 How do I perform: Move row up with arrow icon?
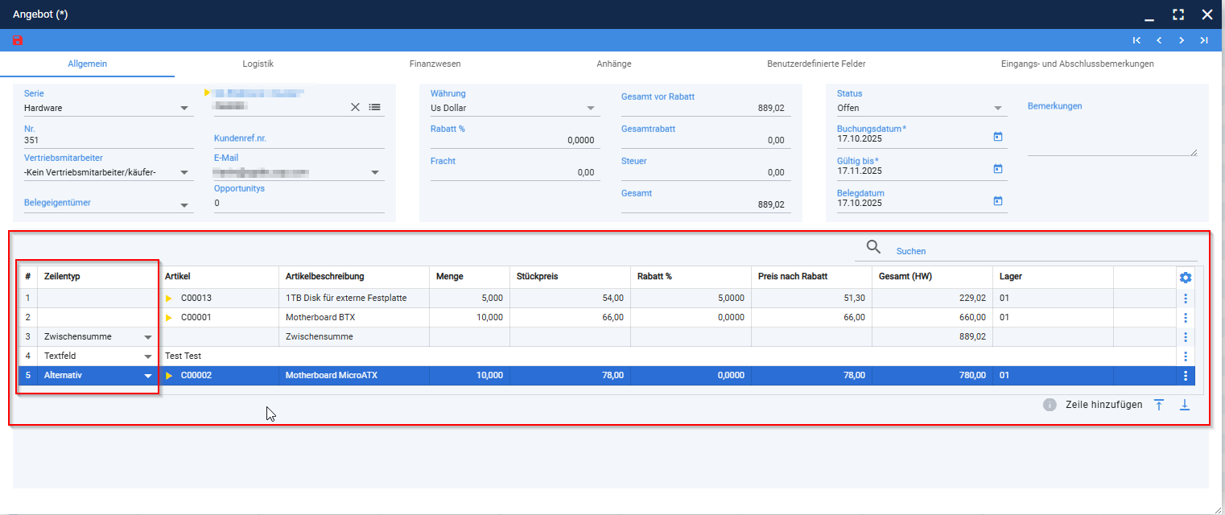1159,405
